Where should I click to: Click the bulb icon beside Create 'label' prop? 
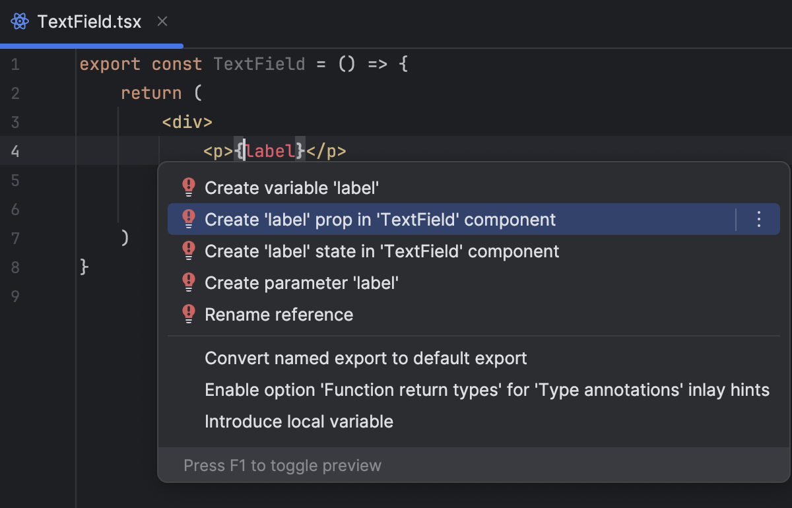pyautogui.click(x=189, y=219)
